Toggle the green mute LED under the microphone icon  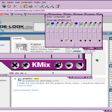point(67,26)
